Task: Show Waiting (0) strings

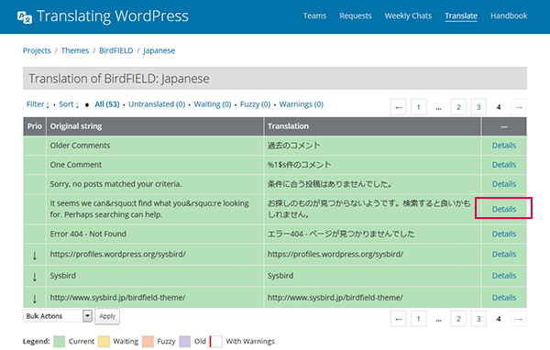Action: pos(213,104)
